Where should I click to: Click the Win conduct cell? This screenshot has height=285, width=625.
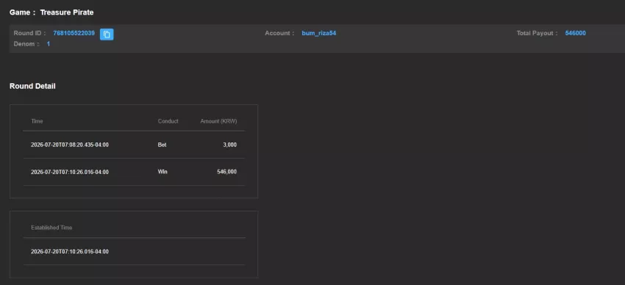tap(162, 172)
